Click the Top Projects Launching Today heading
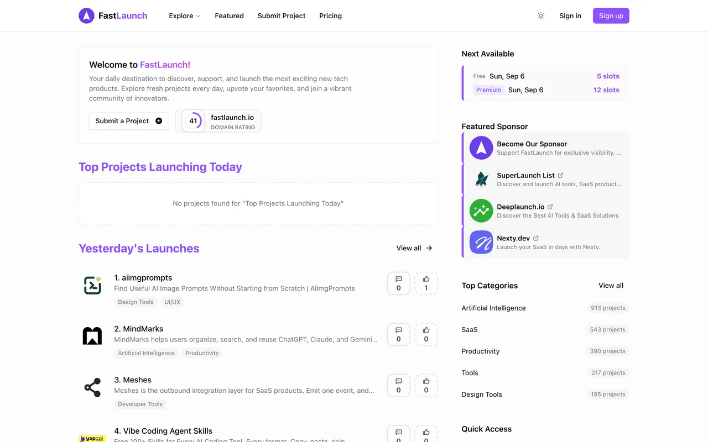708x442 pixels. coord(160,167)
